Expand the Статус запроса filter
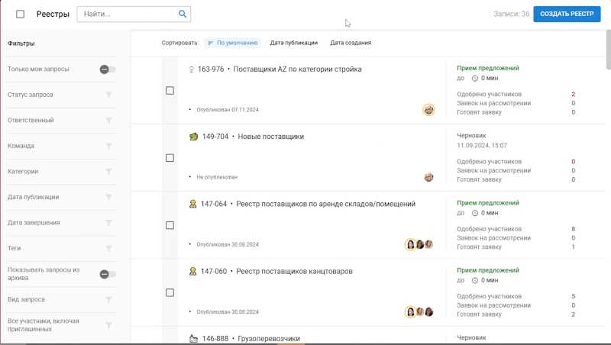Screen dimensions: 611x345 tap(108, 95)
